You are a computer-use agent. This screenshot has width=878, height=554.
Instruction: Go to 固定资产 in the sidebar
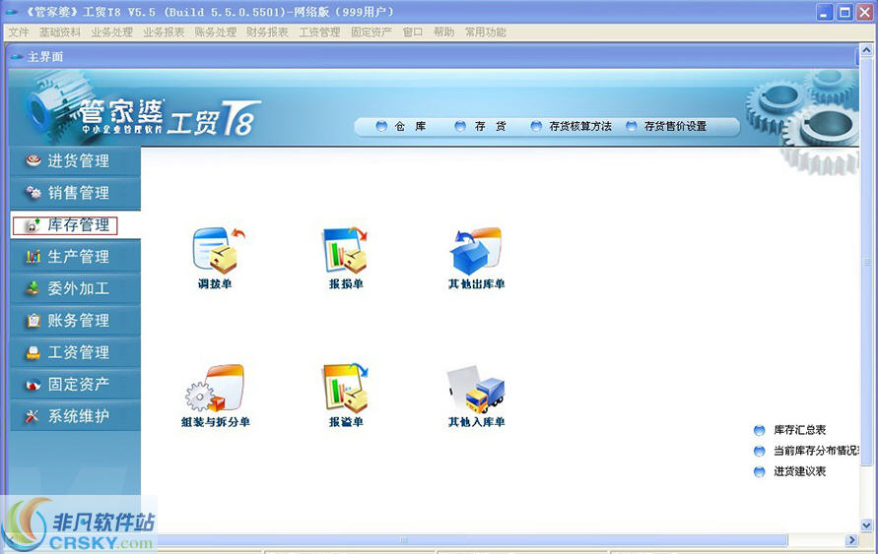point(77,385)
